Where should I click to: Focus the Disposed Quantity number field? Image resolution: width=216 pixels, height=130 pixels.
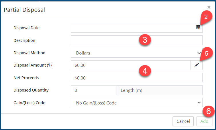click(x=94, y=90)
